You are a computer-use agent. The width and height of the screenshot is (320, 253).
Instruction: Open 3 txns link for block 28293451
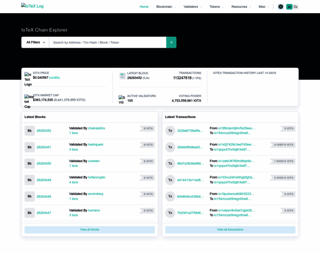73,149
